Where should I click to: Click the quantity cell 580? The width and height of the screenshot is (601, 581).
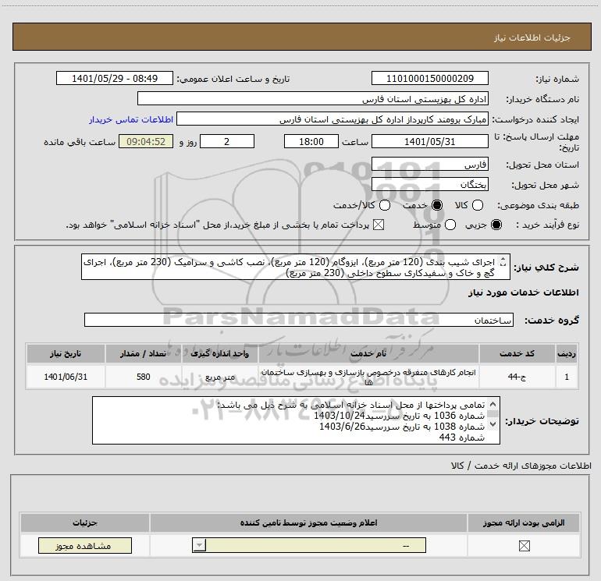(143, 377)
